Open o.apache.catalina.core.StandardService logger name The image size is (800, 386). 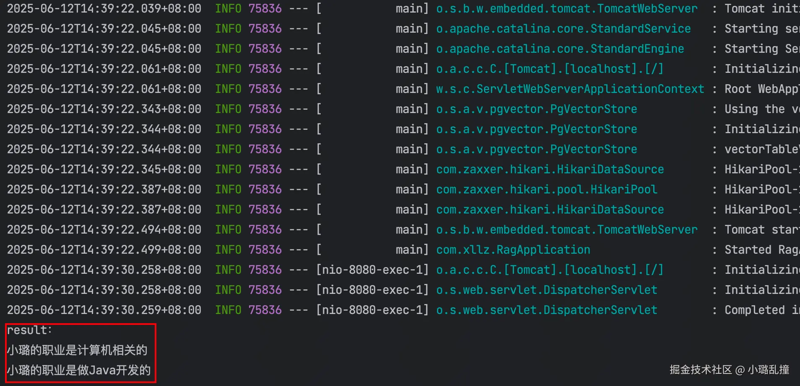pyautogui.click(x=563, y=28)
